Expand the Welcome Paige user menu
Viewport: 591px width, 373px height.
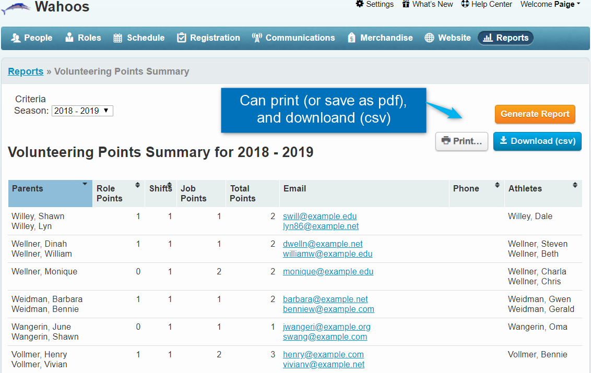[x=550, y=4]
